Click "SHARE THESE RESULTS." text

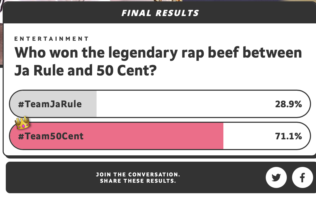pyautogui.click(x=138, y=181)
